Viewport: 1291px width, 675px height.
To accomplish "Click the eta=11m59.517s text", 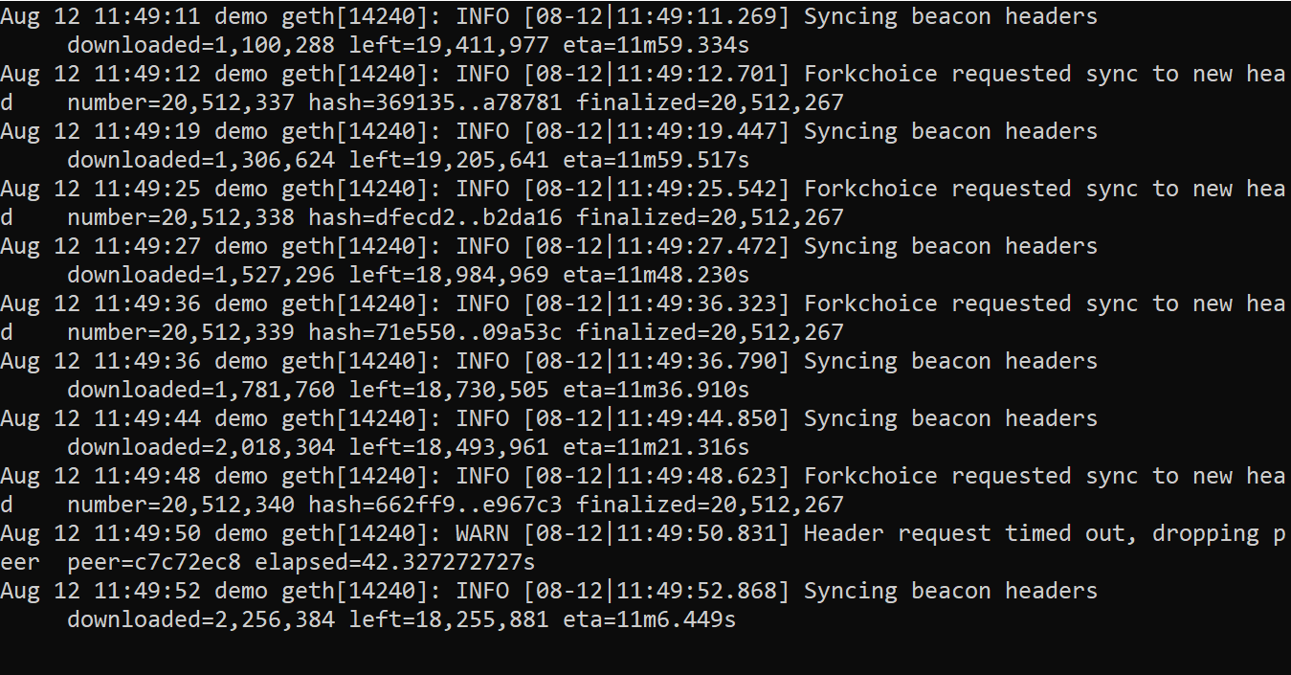I will pos(656,160).
